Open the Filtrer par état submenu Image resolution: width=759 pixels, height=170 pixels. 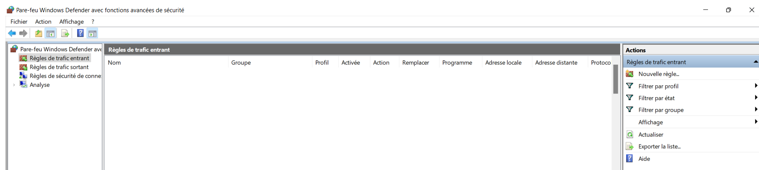pyautogui.click(x=691, y=98)
